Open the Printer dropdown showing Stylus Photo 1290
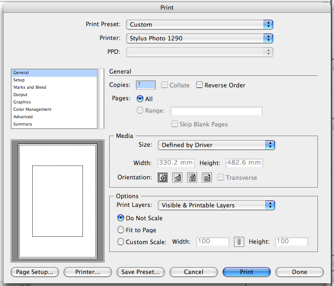334x286 pixels. [x=200, y=38]
